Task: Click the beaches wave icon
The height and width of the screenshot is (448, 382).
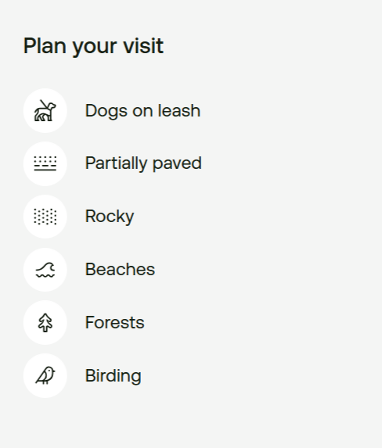Action: point(45,270)
